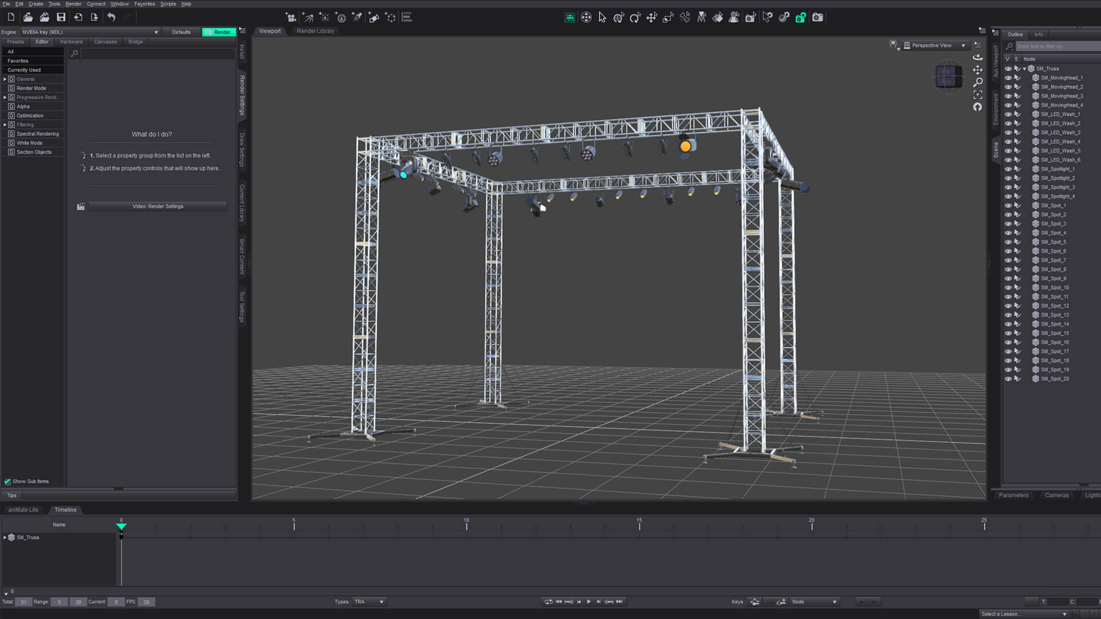Viewport: 1101px width, 619px height.
Task: Expand SM_Truss in the timeline
Action: [x=5, y=538]
